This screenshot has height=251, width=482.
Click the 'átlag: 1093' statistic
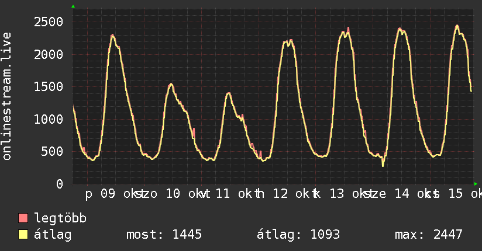298,235
